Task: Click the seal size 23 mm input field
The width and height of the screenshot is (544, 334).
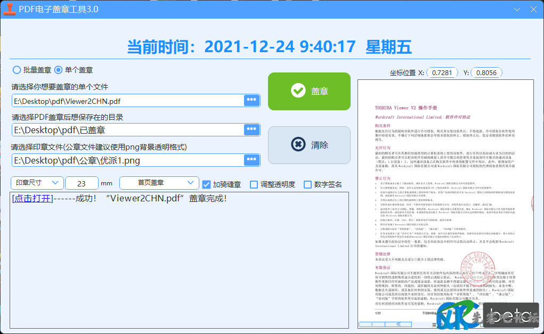Action: coord(82,183)
